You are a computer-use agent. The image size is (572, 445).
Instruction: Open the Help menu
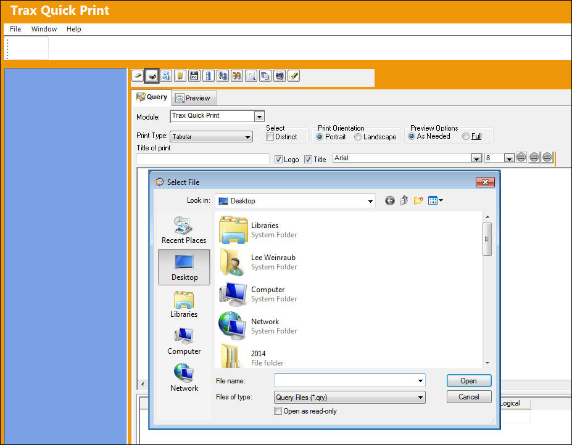pos(73,29)
